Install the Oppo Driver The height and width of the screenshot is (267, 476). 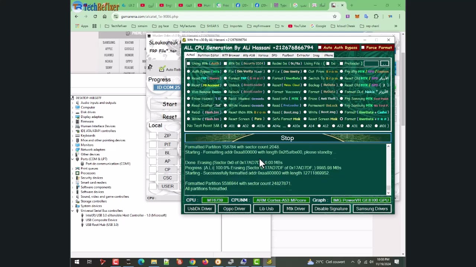tap(234, 209)
